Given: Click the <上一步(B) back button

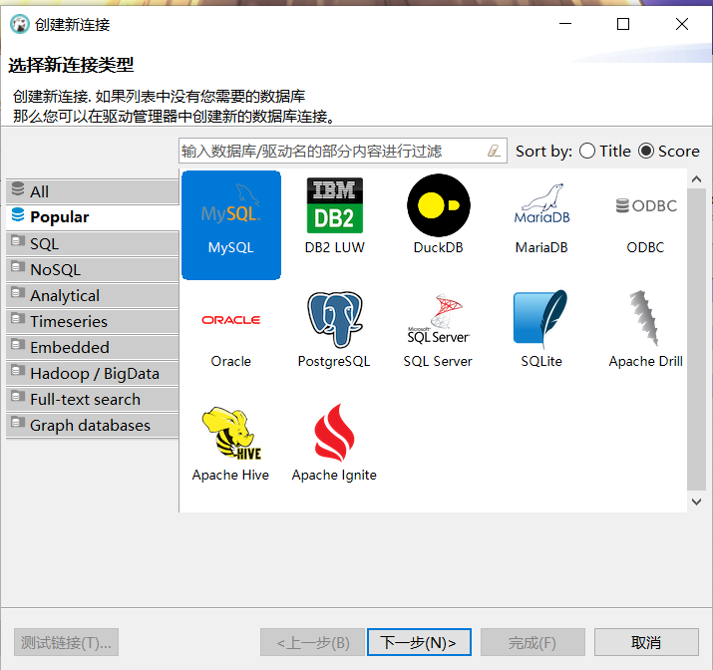Looking at the screenshot, I should click(x=312, y=642).
